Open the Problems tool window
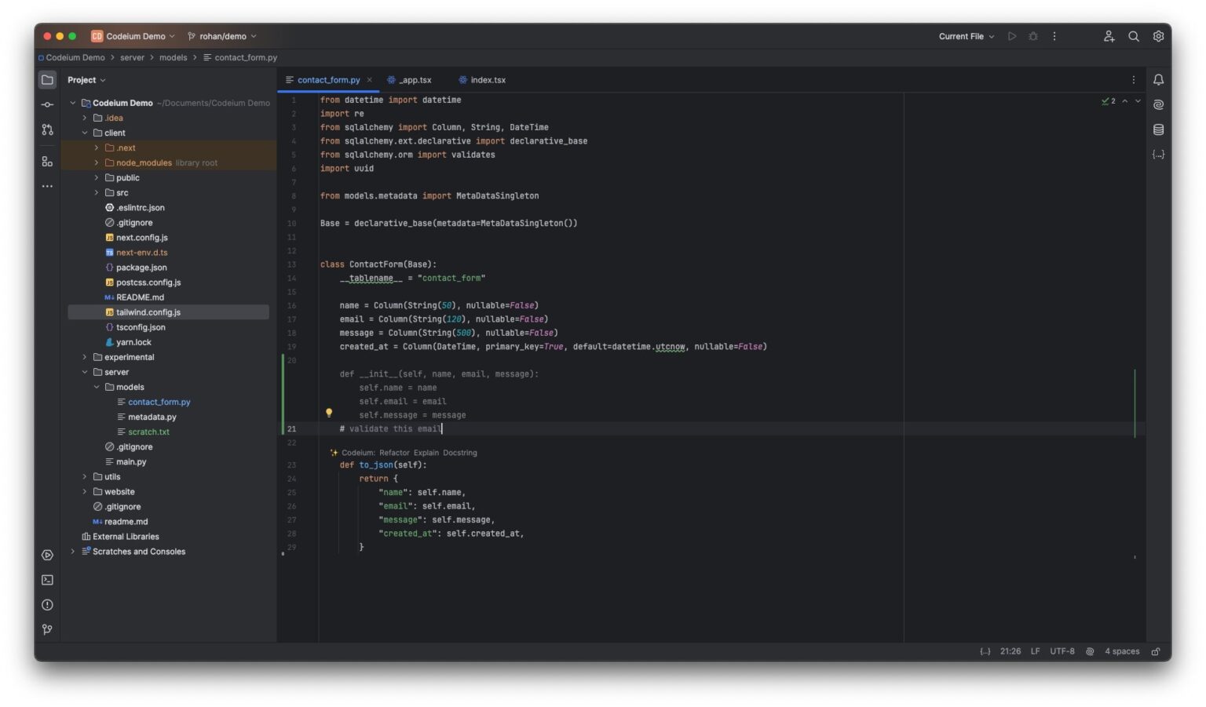The width and height of the screenshot is (1206, 707). coord(47,605)
